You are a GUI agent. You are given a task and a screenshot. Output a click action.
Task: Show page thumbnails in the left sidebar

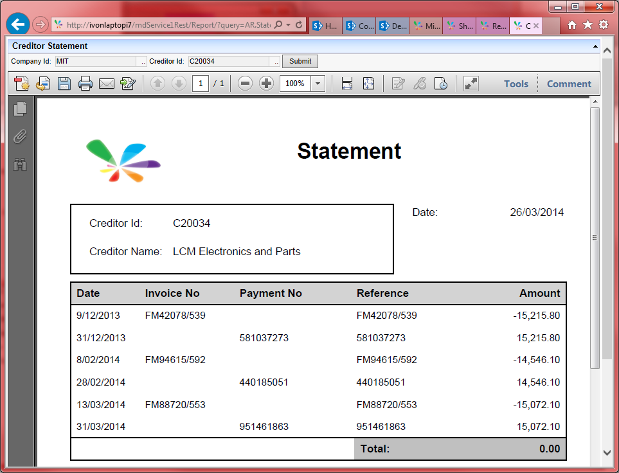[x=20, y=109]
